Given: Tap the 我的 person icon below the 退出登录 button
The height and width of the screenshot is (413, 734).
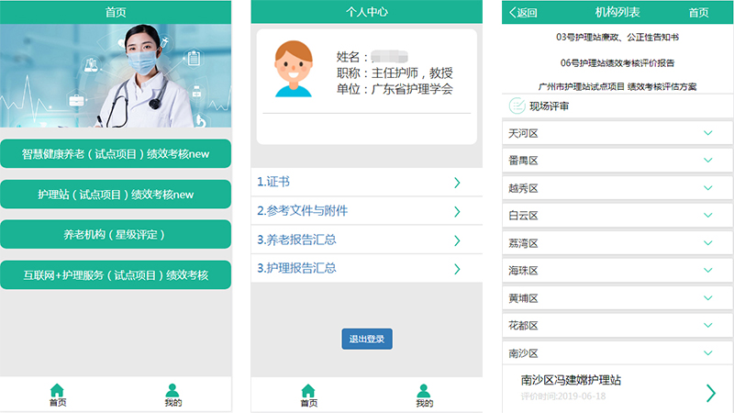Looking at the screenshot, I should pos(423,390).
